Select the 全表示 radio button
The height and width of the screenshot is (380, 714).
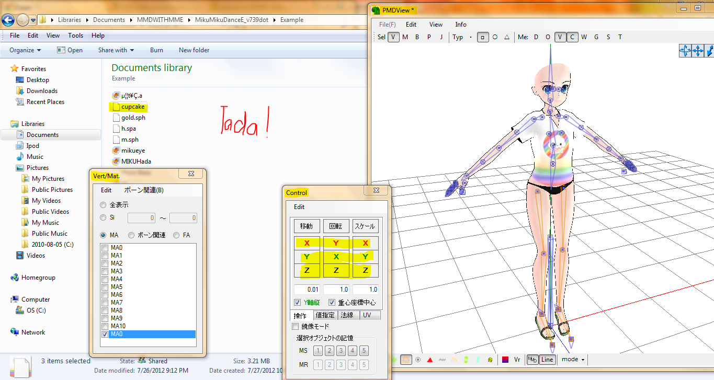103,205
